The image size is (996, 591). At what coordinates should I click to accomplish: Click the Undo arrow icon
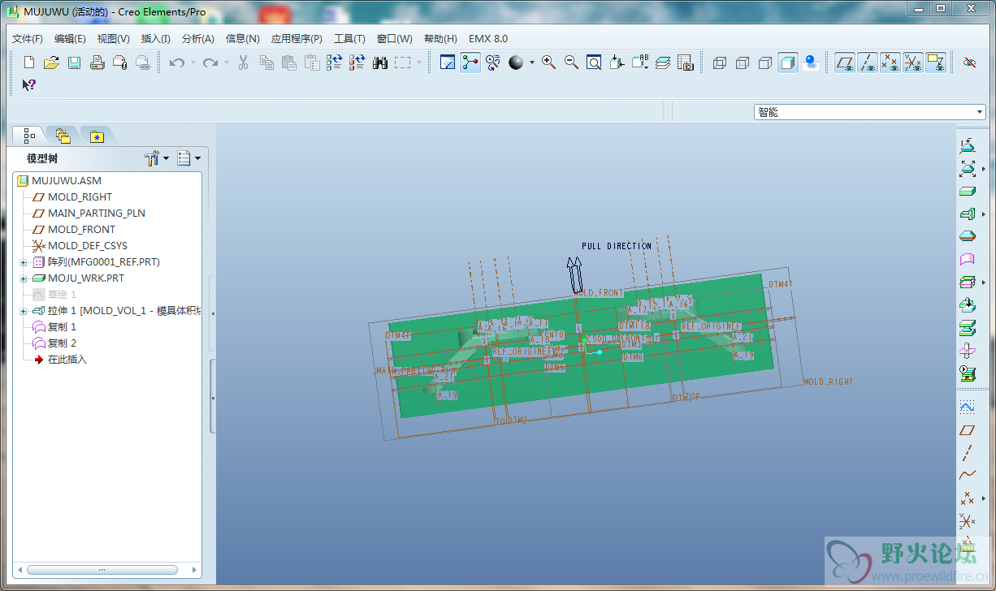[177, 63]
